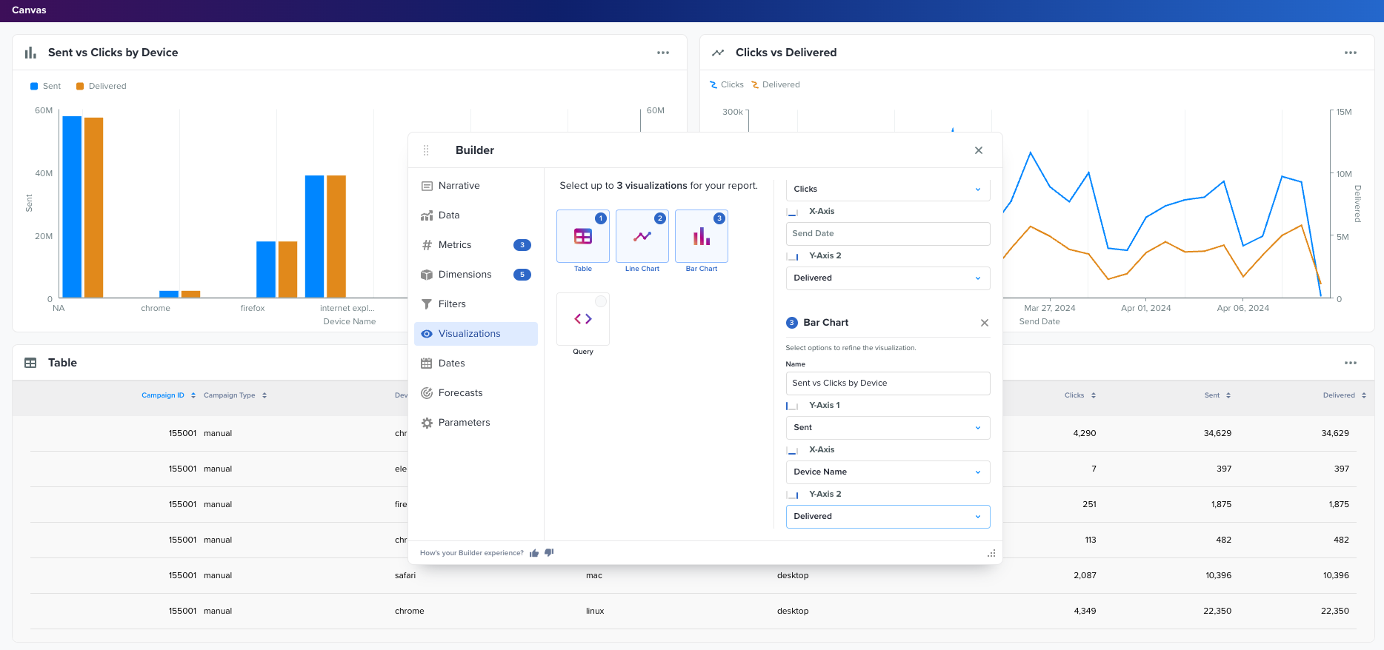Click the 2,087 clicks table cell
Viewport: 1384px width, 650px height.
(x=1085, y=575)
